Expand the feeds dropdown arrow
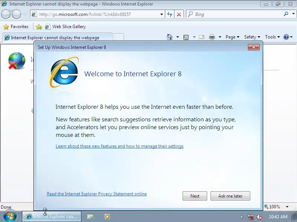Viewport: 297px width, 222px height. point(194,37)
